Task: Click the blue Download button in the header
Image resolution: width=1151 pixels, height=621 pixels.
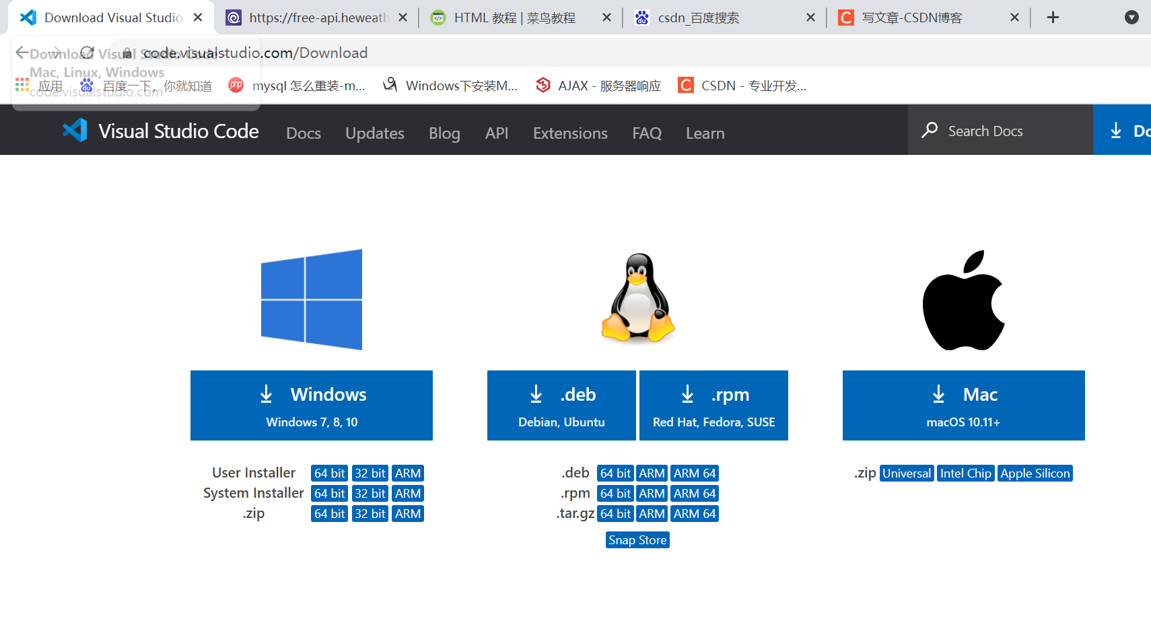Action: coord(1122,130)
